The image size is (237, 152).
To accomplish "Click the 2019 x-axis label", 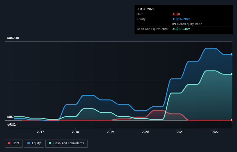I will pos(110,132).
